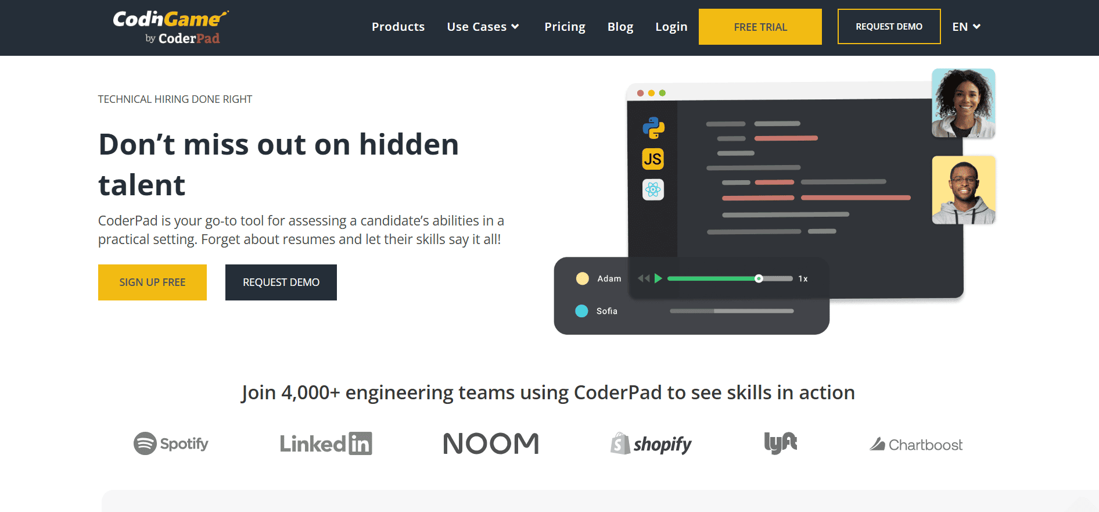Open the Blog link
This screenshot has height=512, width=1099.
pyautogui.click(x=620, y=27)
